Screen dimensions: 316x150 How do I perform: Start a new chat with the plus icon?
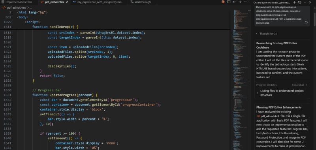[294, 2]
